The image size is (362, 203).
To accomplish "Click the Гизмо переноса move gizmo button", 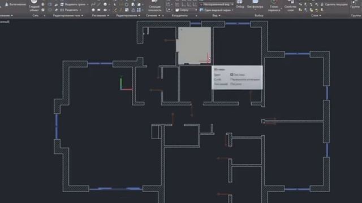I will [274, 6].
